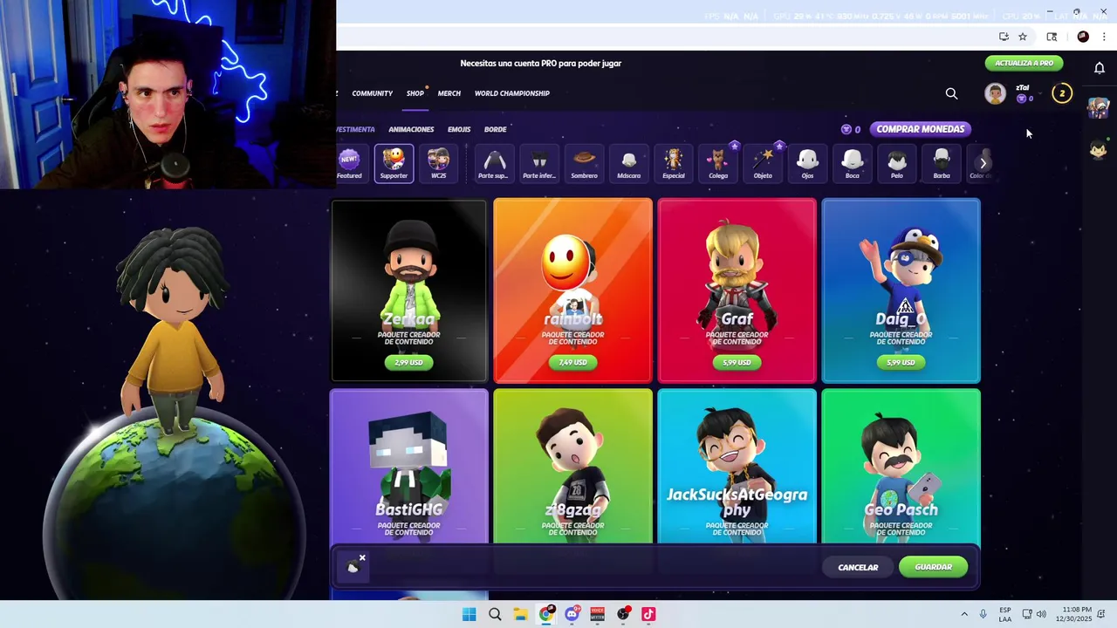The height and width of the screenshot is (628, 1117).
Task: Open Discord from the taskbar
Action: 572,614
